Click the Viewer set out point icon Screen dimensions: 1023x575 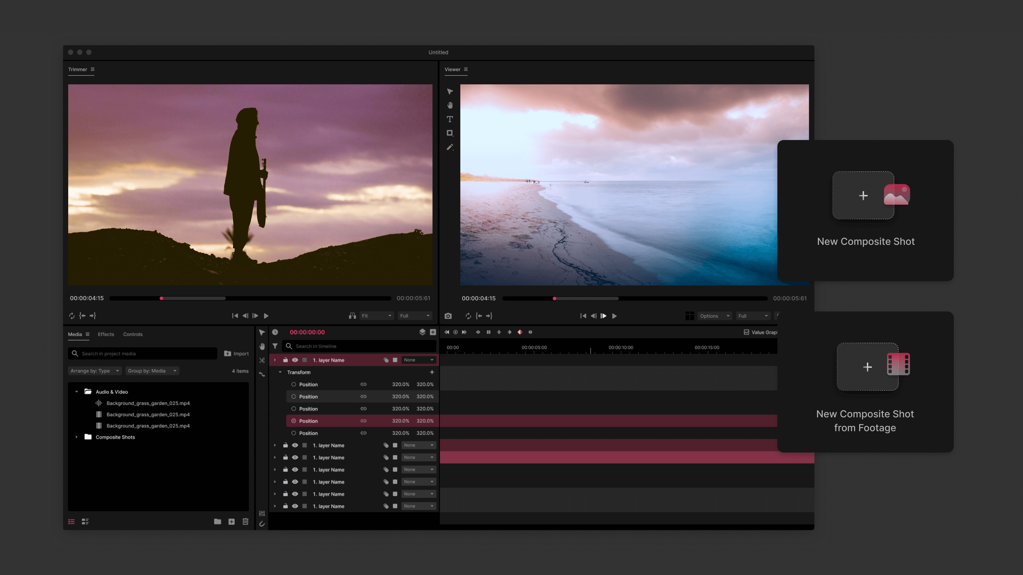pos(489,316)
